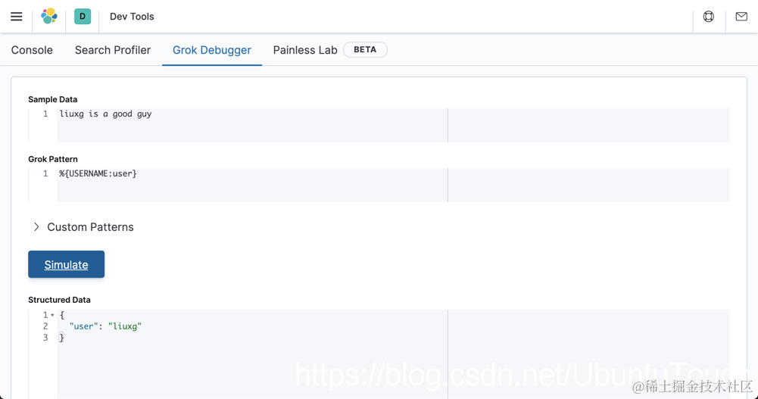Open the help menu lifebuoy icon
This screenshot has width=758, height=399.
pyautogui.click(x=709, y=17)
